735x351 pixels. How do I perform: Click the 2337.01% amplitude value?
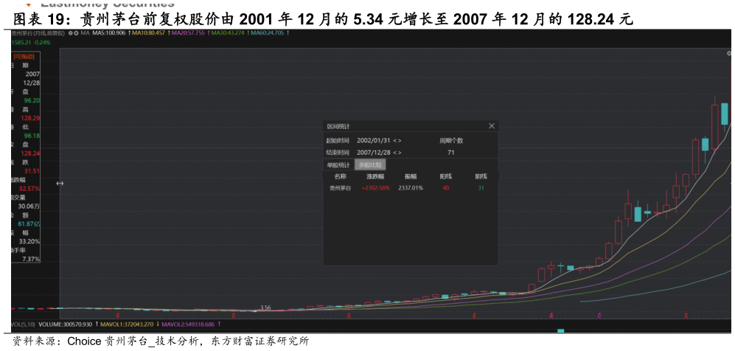(411, 188)
